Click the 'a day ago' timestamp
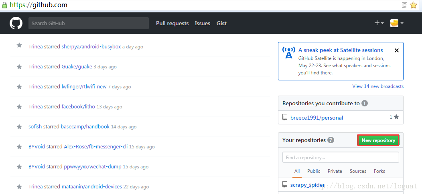The width and height of the screenshot is (422, 194). click(x=133, y=47)
